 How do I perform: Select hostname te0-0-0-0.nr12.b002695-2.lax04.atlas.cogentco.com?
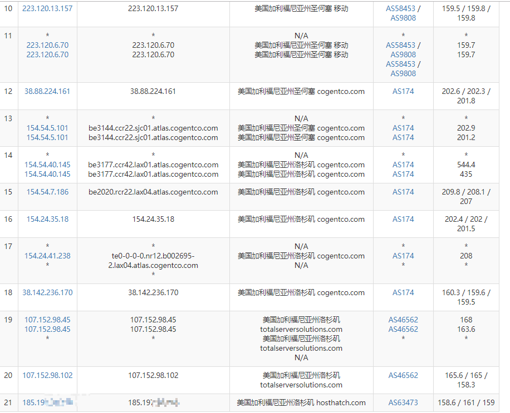153,260
